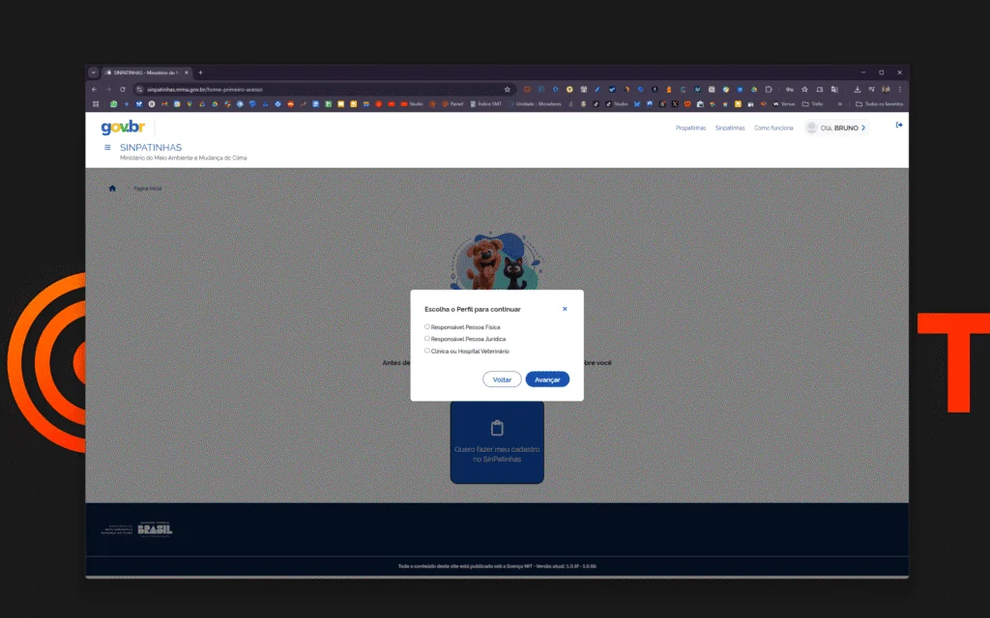Select the Responsável Pessoa Jurídica option

[427, 338]
